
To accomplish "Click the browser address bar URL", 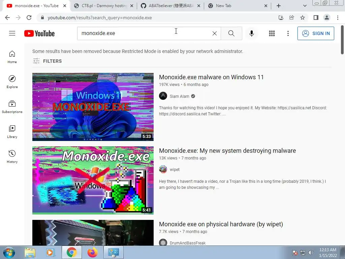I will 100,18.
